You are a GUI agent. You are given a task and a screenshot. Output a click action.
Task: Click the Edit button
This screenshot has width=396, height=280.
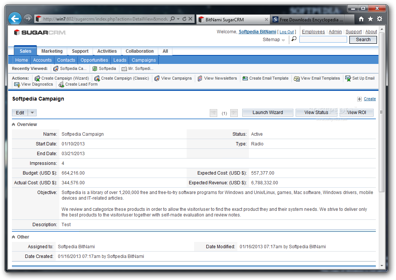point(20,113)
